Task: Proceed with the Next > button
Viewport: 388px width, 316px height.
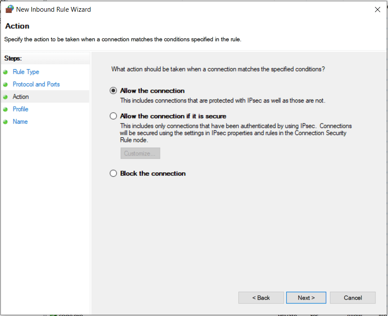Action: coord(306,298)
